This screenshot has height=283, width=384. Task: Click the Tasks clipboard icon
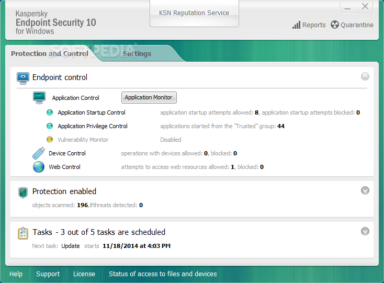pos(23,233)
